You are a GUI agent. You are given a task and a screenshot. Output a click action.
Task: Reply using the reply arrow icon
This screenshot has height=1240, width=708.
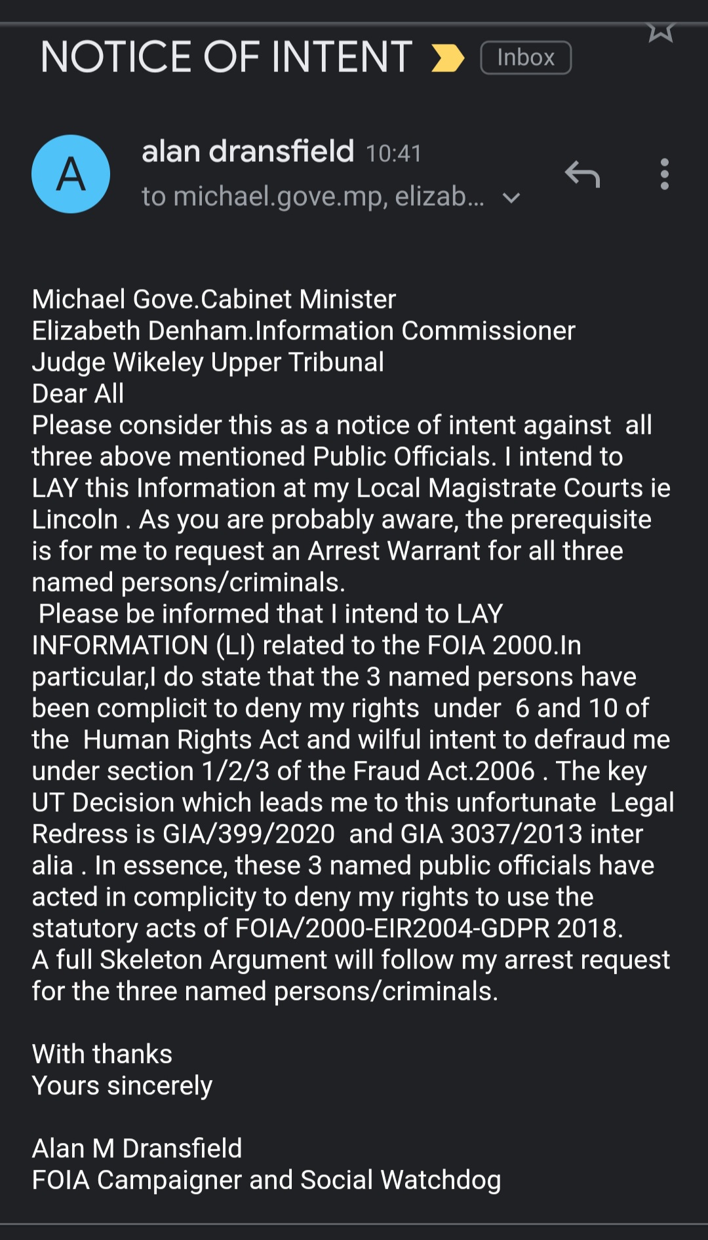point(582,174)
